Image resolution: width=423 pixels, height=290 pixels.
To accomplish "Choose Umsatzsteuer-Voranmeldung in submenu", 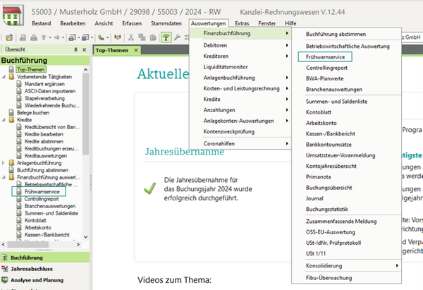I will (347, 155).
